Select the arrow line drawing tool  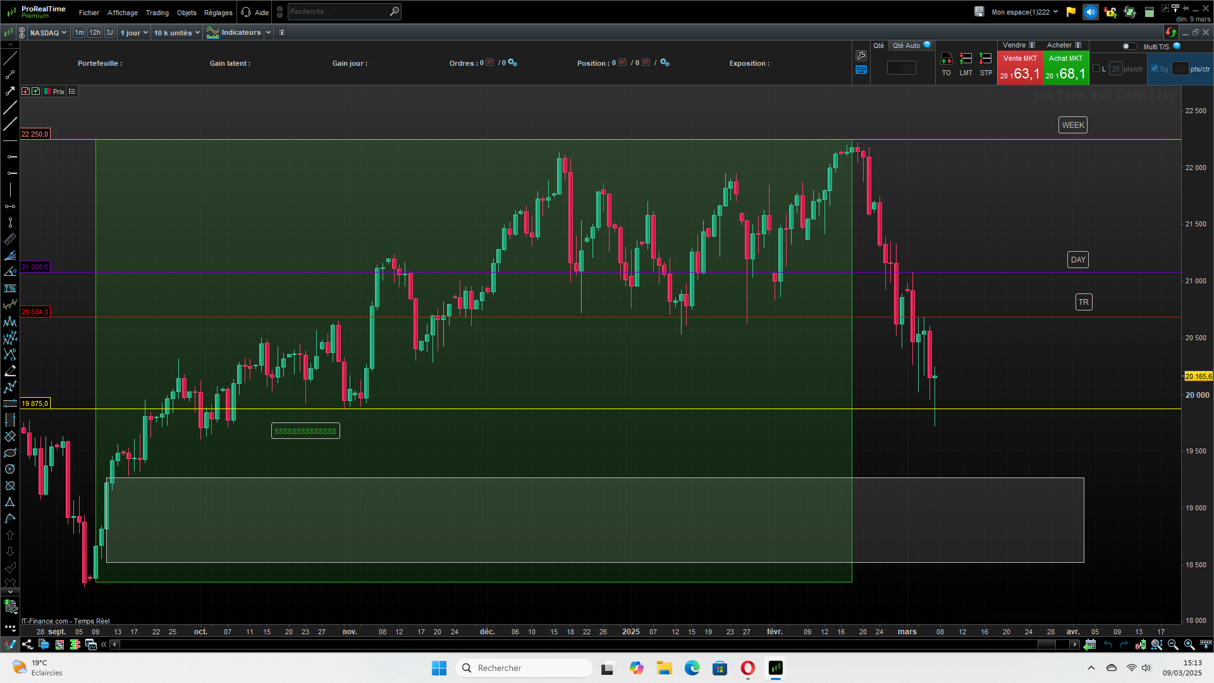[10, 91]
